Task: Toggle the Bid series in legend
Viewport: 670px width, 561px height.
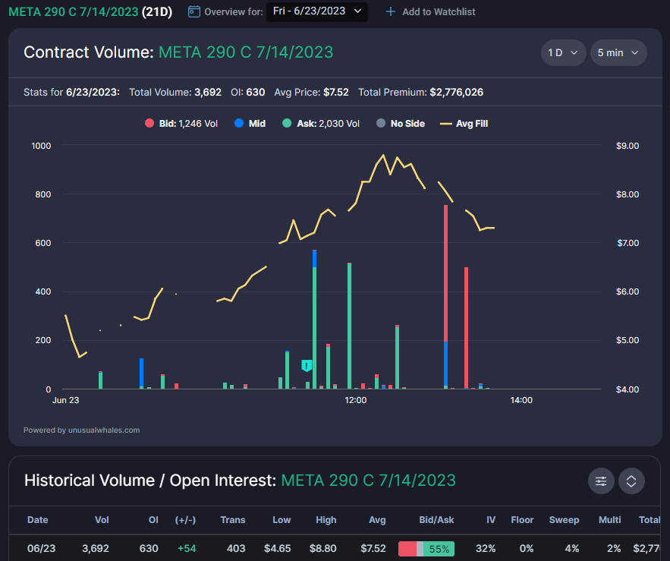Action: [x=181, y=124]
